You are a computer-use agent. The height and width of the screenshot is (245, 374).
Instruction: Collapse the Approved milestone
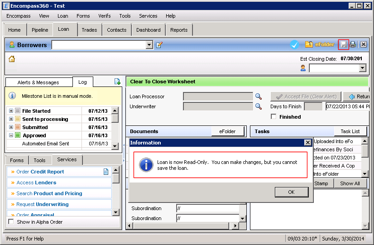coord(11,135)
